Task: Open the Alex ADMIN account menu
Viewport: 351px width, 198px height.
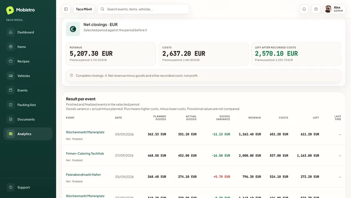Action: tap(334, 9)
